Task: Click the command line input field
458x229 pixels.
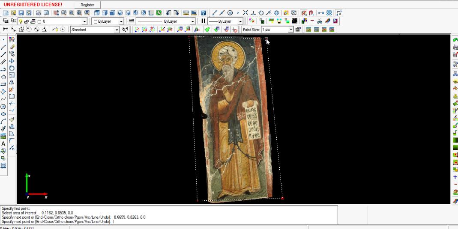Action: [x=169, y=222]
